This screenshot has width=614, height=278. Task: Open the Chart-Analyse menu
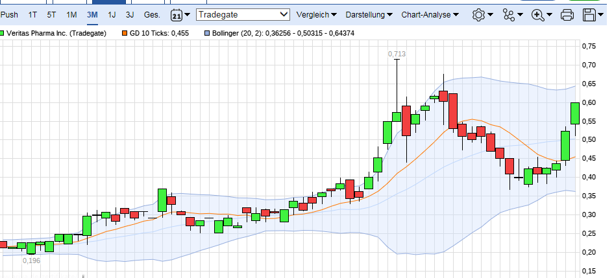coord(428,14)
